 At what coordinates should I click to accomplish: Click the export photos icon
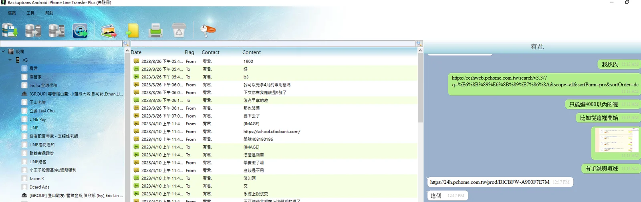(109, 31)
